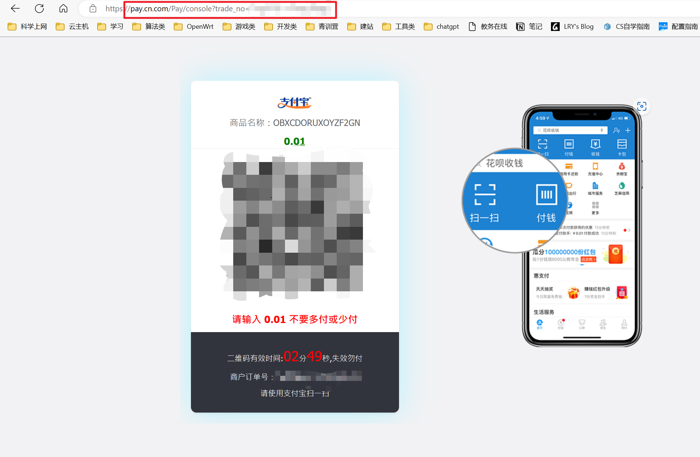This screenshot has width=700, height=457.
Task: Open the 配置指南 bookmark
Action: pos(678,27)
